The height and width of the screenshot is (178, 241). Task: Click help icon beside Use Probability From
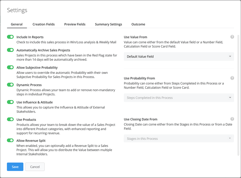[x=232, y=78]
